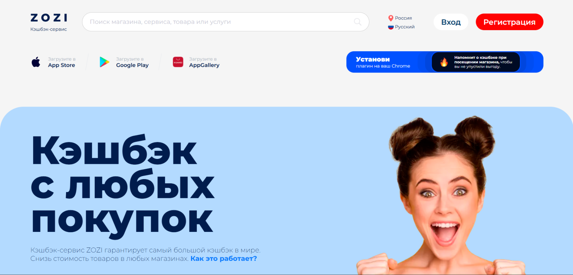Click the Кэшбэк-сервис tagline under logo
573x275 pixels.
click(x=49, y=29)
